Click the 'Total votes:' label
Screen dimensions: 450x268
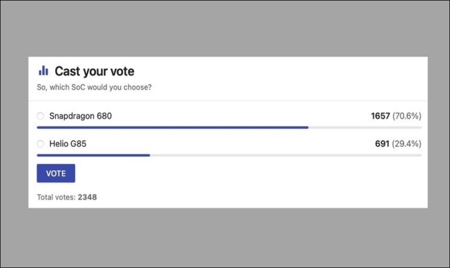click(56, 197)
